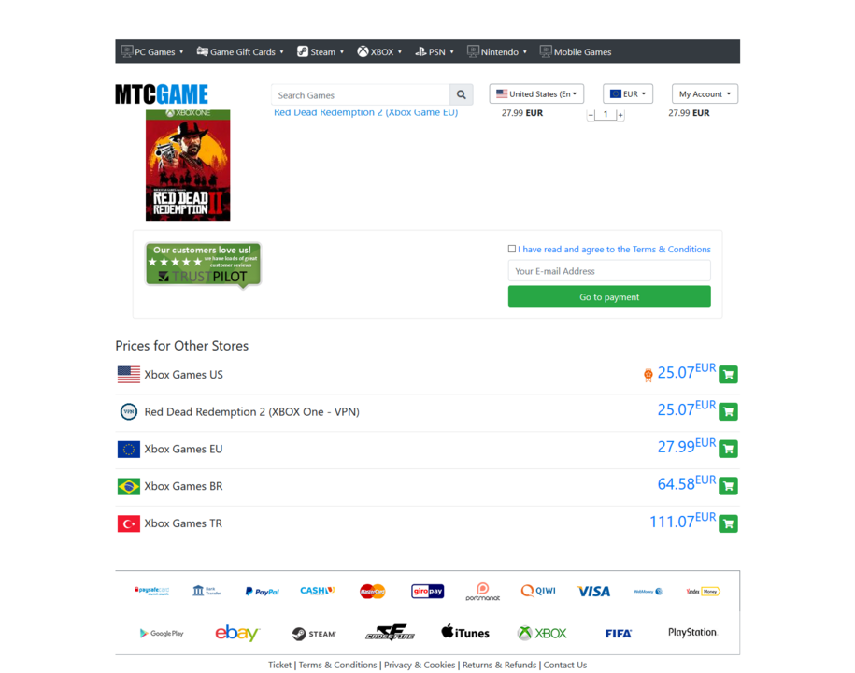Open the Nintendo menu
This screenshot has width=855, height=673.
[497, 51]
